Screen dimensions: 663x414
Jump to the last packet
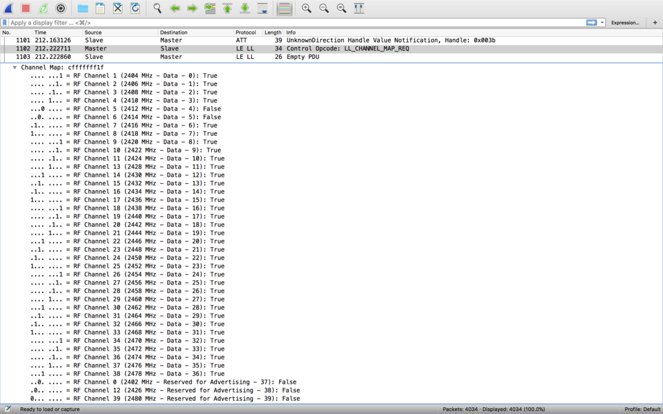(x=245, y=8)
